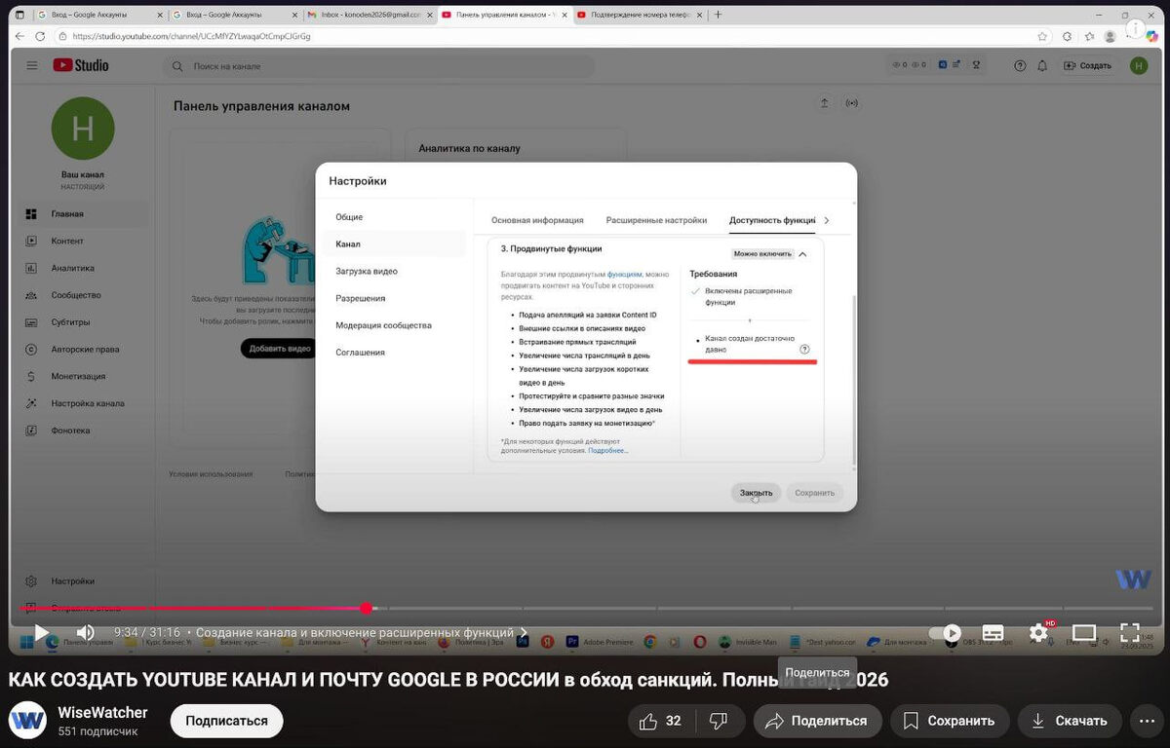Image resolution: width=1170 pixels, height=748 pixels.
Task: Open the player settings gear with HD badge
Action: pos(1038,633)
